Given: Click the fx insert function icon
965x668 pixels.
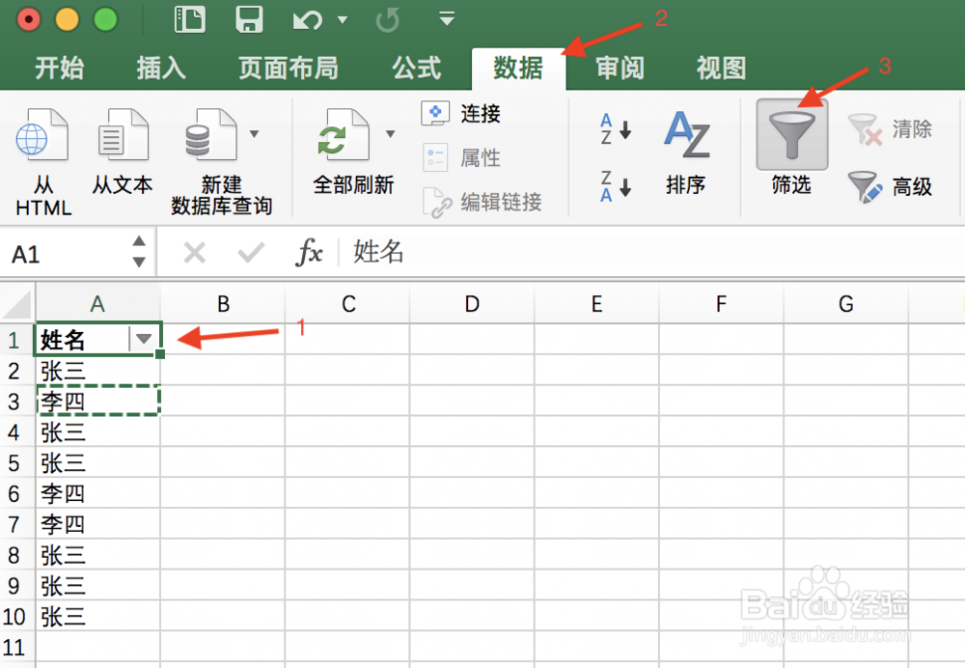Looking at the screenshot, I should (x=309, y=252).
